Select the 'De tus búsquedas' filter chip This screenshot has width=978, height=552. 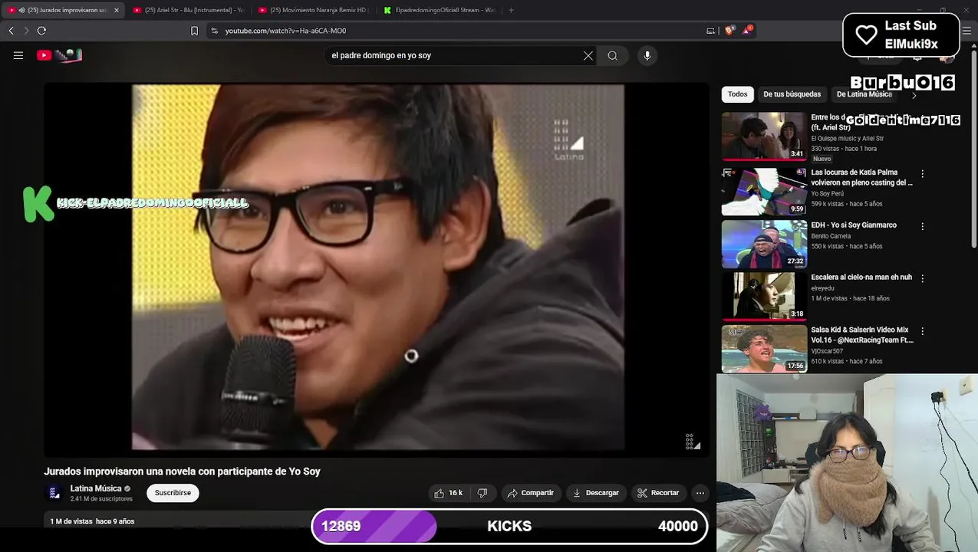(x=792, y=94)
